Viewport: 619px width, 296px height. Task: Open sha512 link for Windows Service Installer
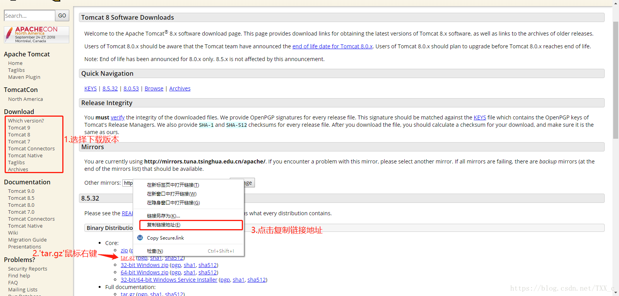pos(257,280)
